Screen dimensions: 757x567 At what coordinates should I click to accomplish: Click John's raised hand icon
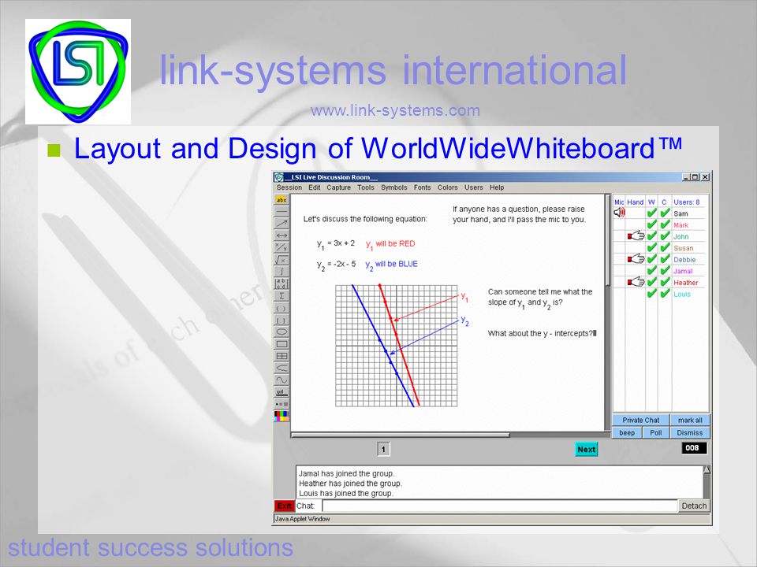(636, 235)
